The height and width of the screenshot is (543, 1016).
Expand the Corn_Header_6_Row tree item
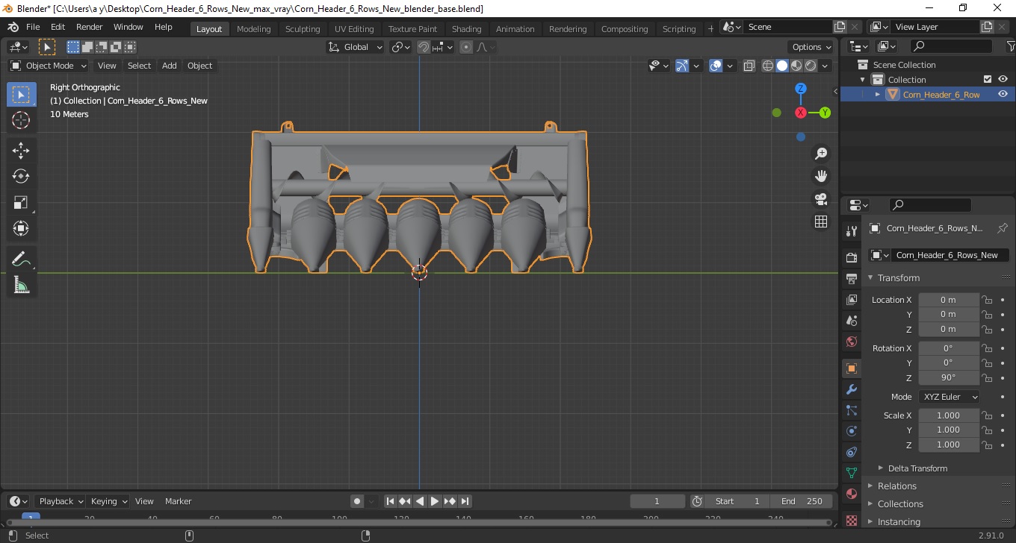click(x=878, y=95)
